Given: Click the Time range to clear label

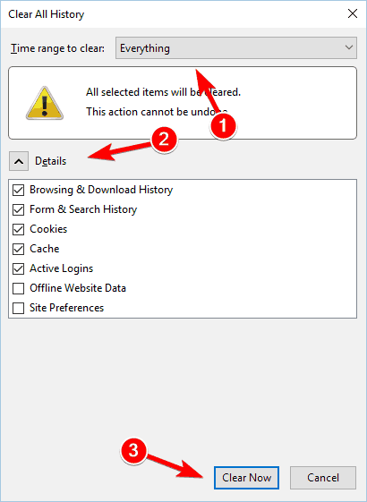Looking at the screenshot, I should pos(57,48).
